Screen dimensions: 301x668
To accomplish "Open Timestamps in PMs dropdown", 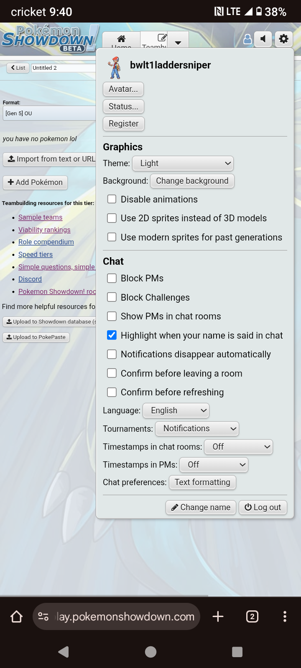I will 214,465.
